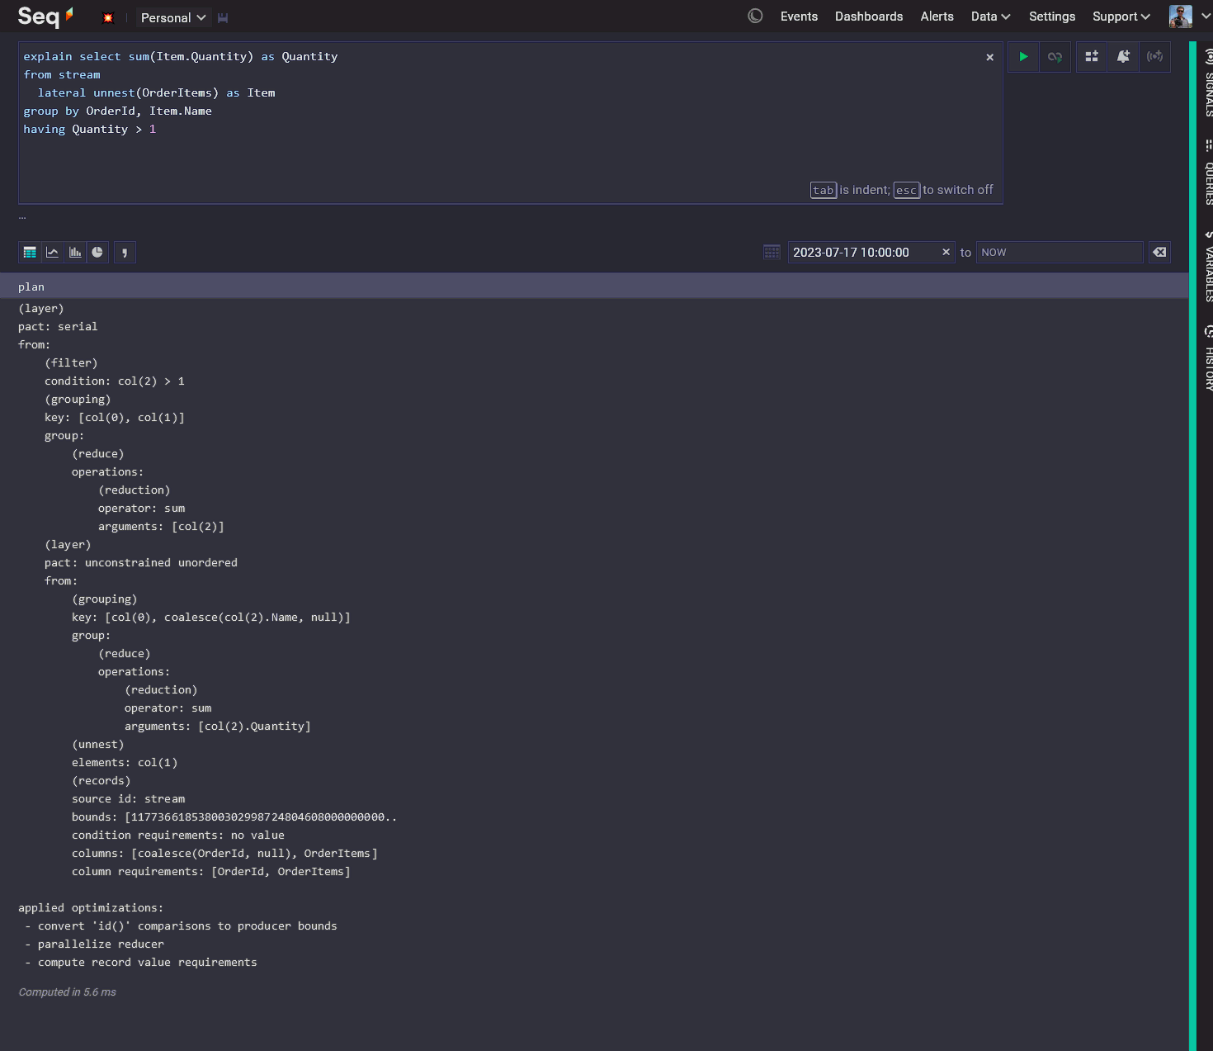Add query to dashboard icon
The height and width of the screenshot is (1051, 1213).
pyautogui.click(x=1092, y=57)
